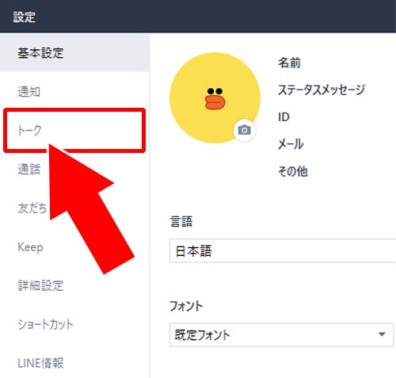Click the メール profile field
The width and height of the screenshot is (396, 378).
pos(291,144)
